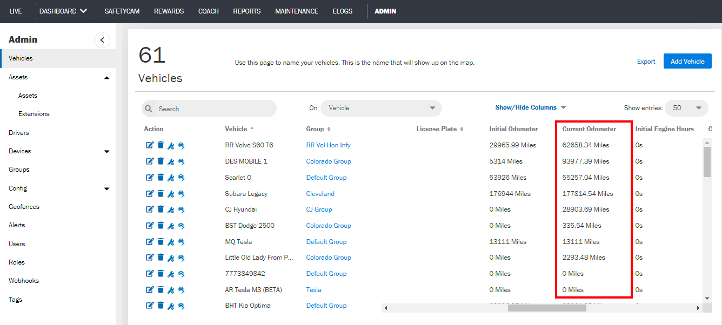Image resolution: width=722 pixels, height=325 pixels.
Task: Open the Dashboard dropdown menu
Action: coord(63,11)
